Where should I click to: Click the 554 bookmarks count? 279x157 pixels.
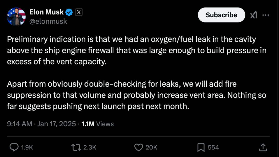click(213, 147)
